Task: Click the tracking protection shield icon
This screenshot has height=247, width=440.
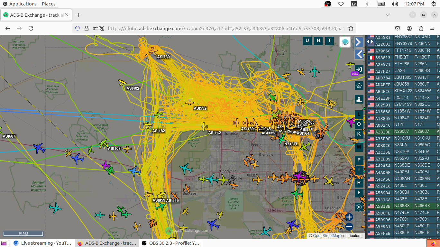Action: point(78,28)
